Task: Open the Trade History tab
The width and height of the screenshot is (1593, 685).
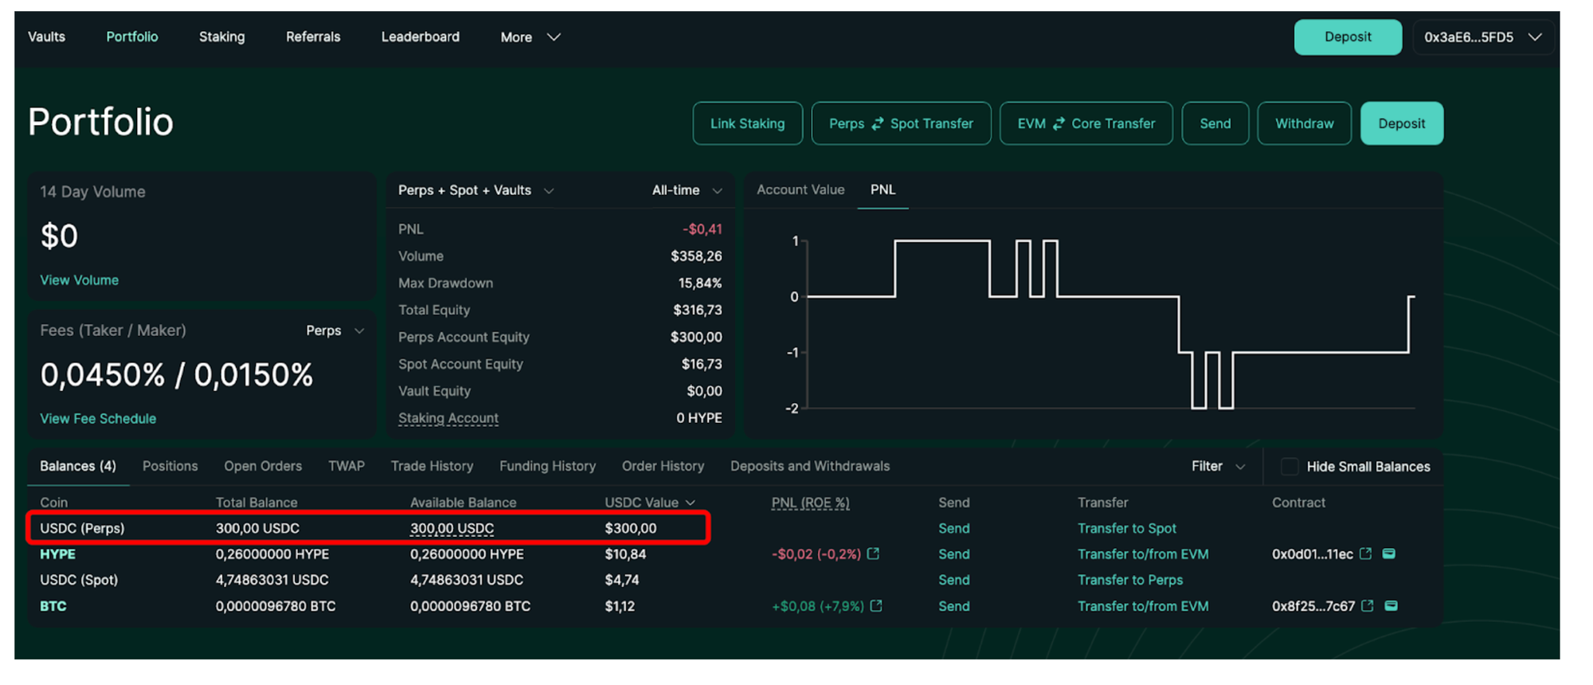Action: tap(432, 466)
